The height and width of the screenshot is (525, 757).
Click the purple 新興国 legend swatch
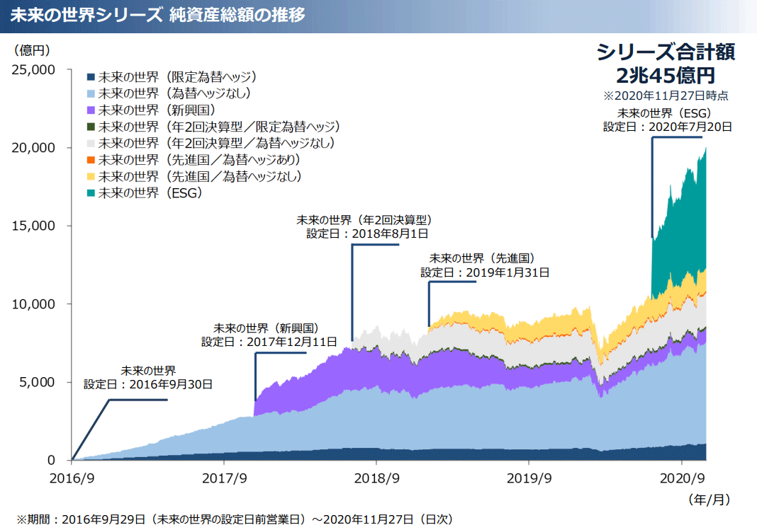tap(91, 110)
